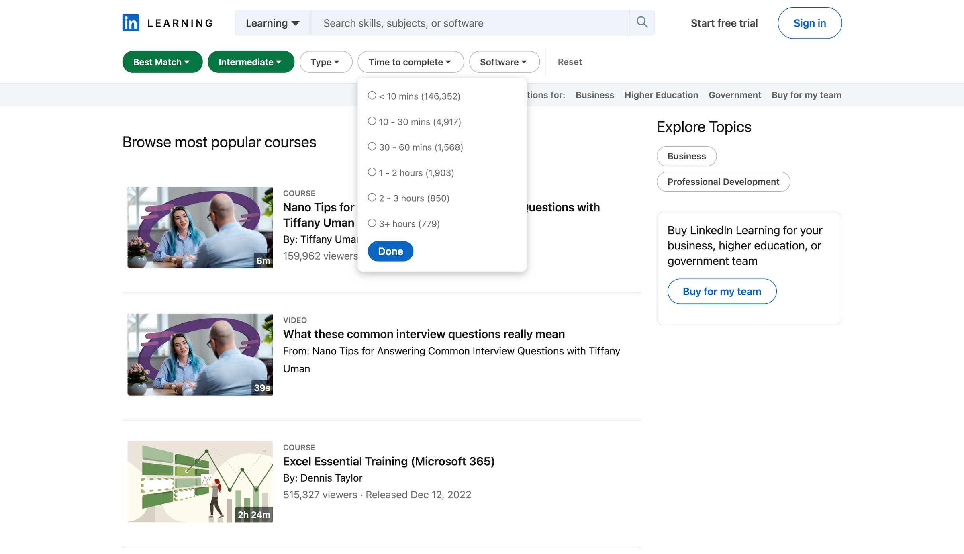Open the Government solutions link

735,95
